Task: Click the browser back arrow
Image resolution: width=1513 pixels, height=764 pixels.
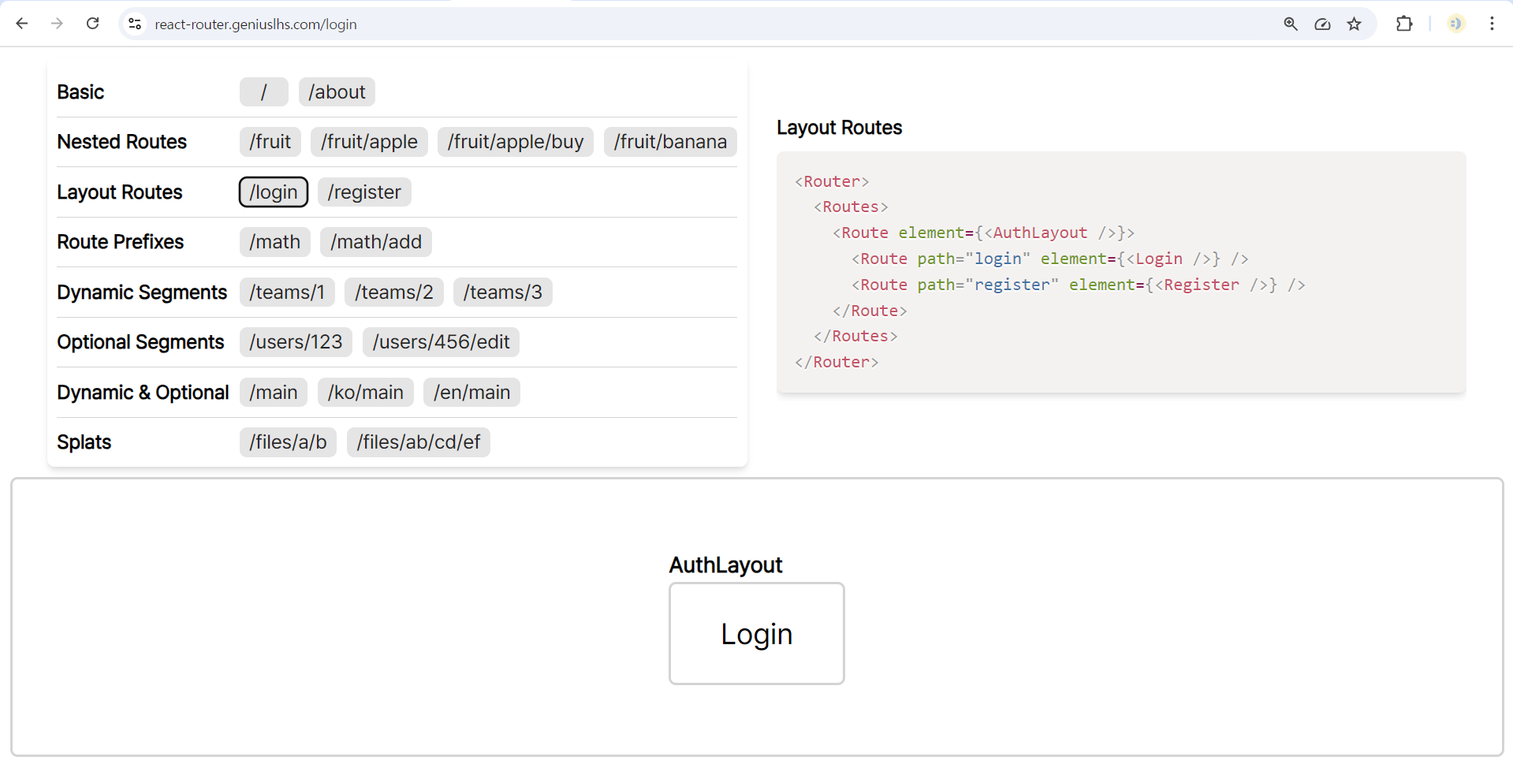Action: pos(22,24)
